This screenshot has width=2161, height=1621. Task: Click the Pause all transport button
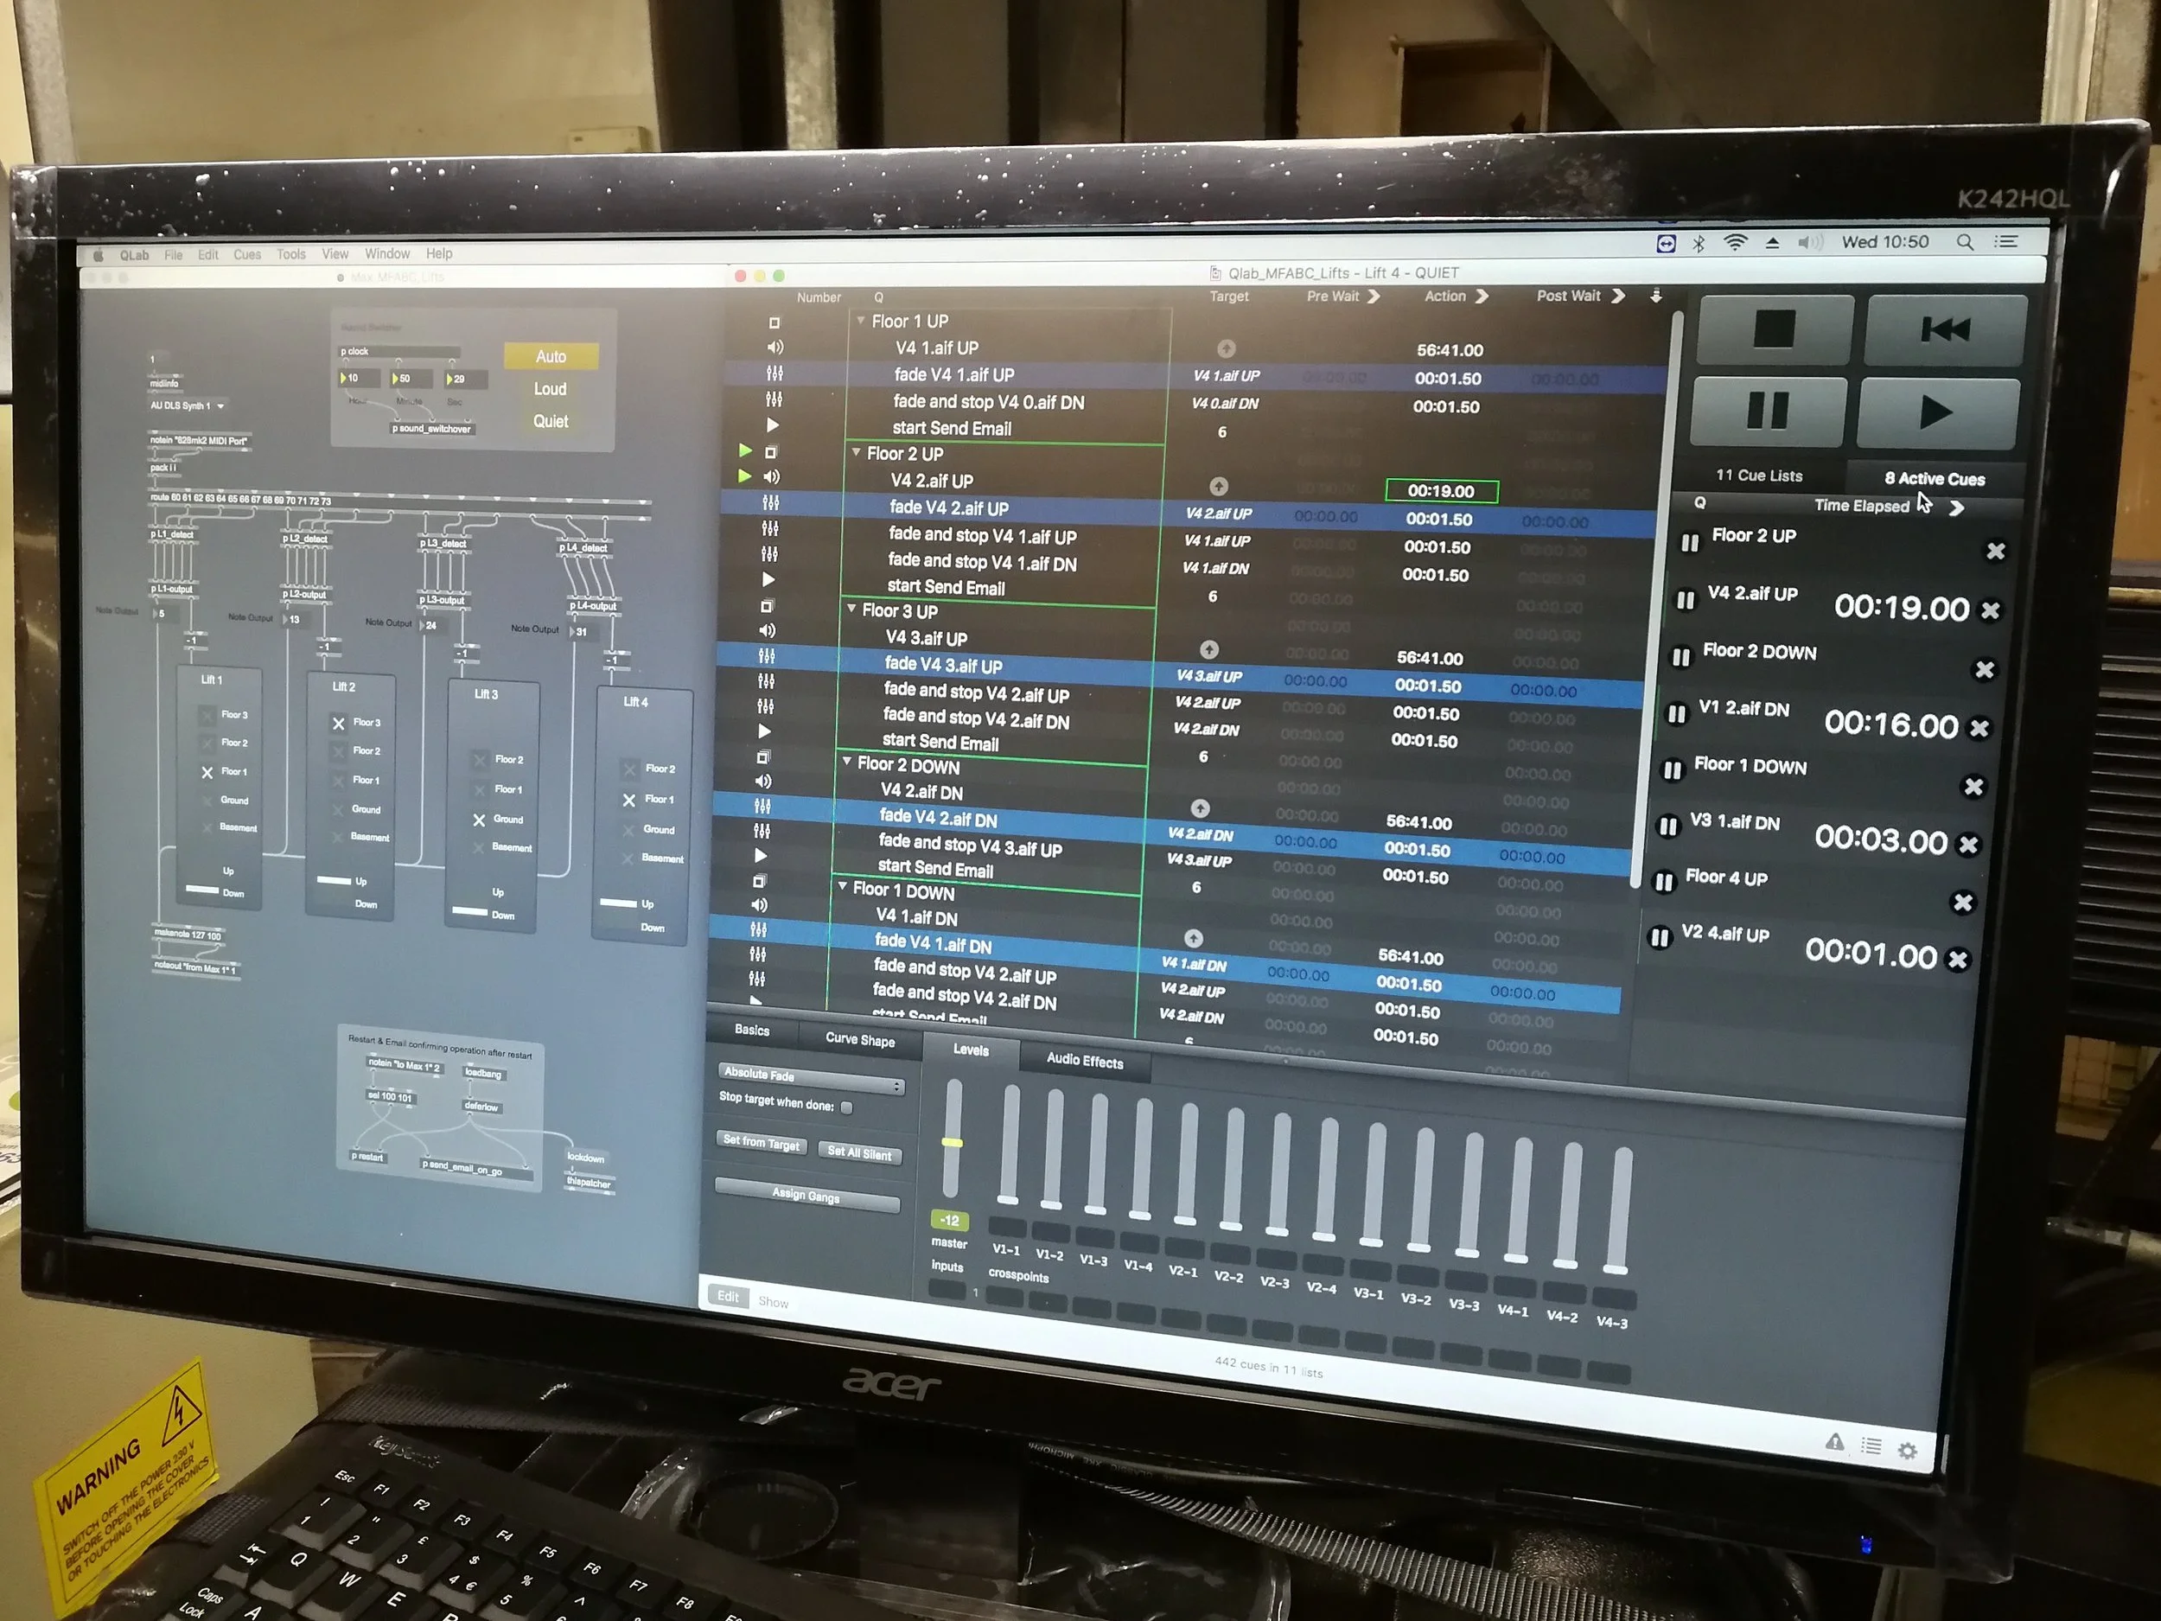point(1768,411)
